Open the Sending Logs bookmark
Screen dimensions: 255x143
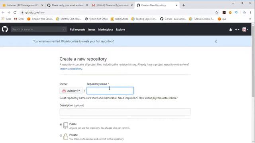(x=144, y=19)
